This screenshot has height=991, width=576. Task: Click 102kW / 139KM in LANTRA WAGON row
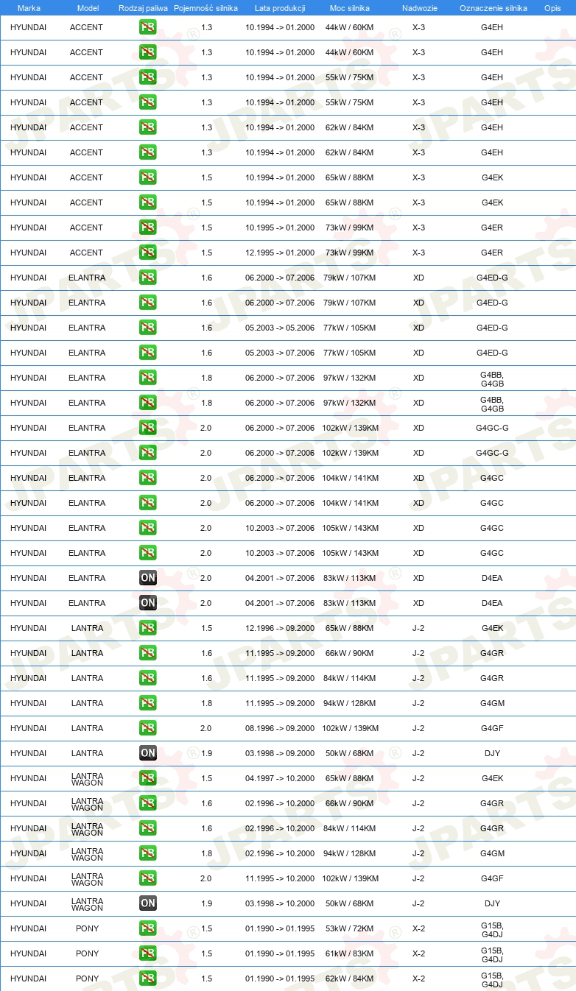coord(350,878)
